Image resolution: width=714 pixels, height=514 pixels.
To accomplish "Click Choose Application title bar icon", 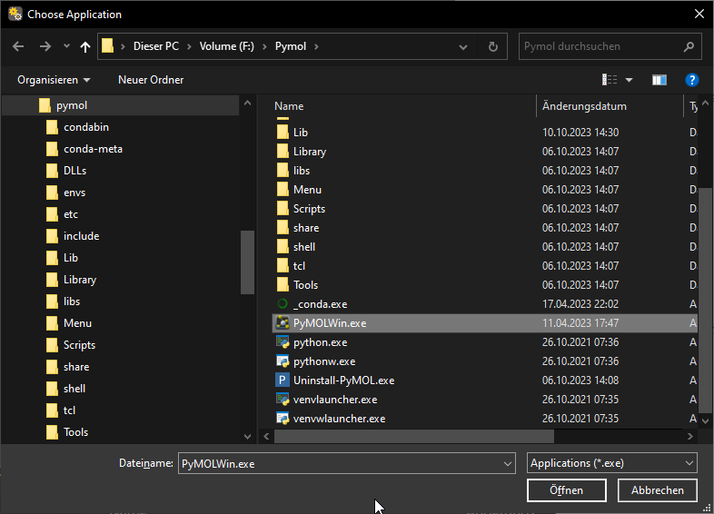I will click(15, 15).
